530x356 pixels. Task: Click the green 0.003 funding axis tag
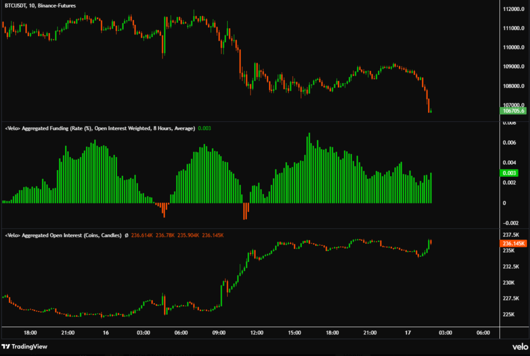(510, 173)
